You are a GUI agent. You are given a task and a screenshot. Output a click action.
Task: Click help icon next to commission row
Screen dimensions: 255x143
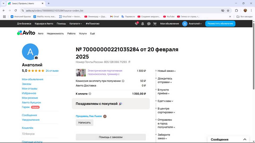point(123,81)
